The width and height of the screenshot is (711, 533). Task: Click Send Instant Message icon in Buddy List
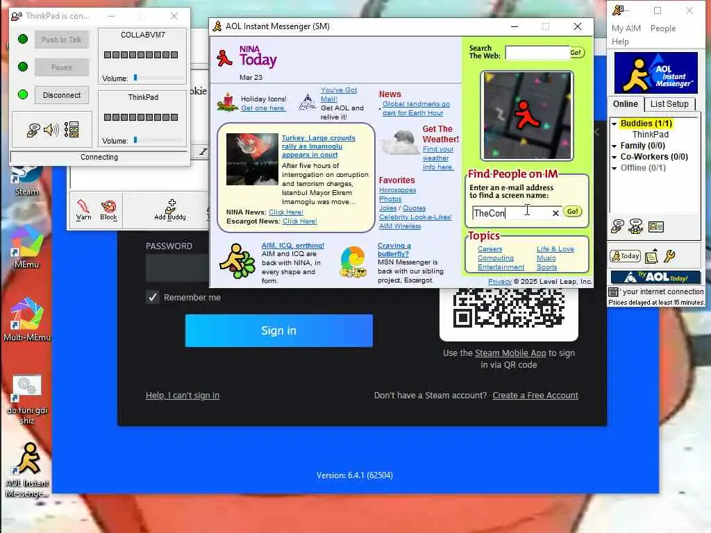(x=617, y=226)
